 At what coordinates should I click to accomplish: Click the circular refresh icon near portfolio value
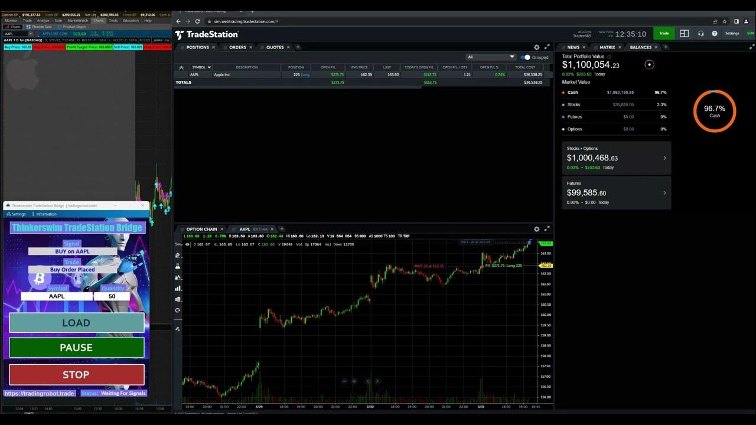click(x=649, y=64)
